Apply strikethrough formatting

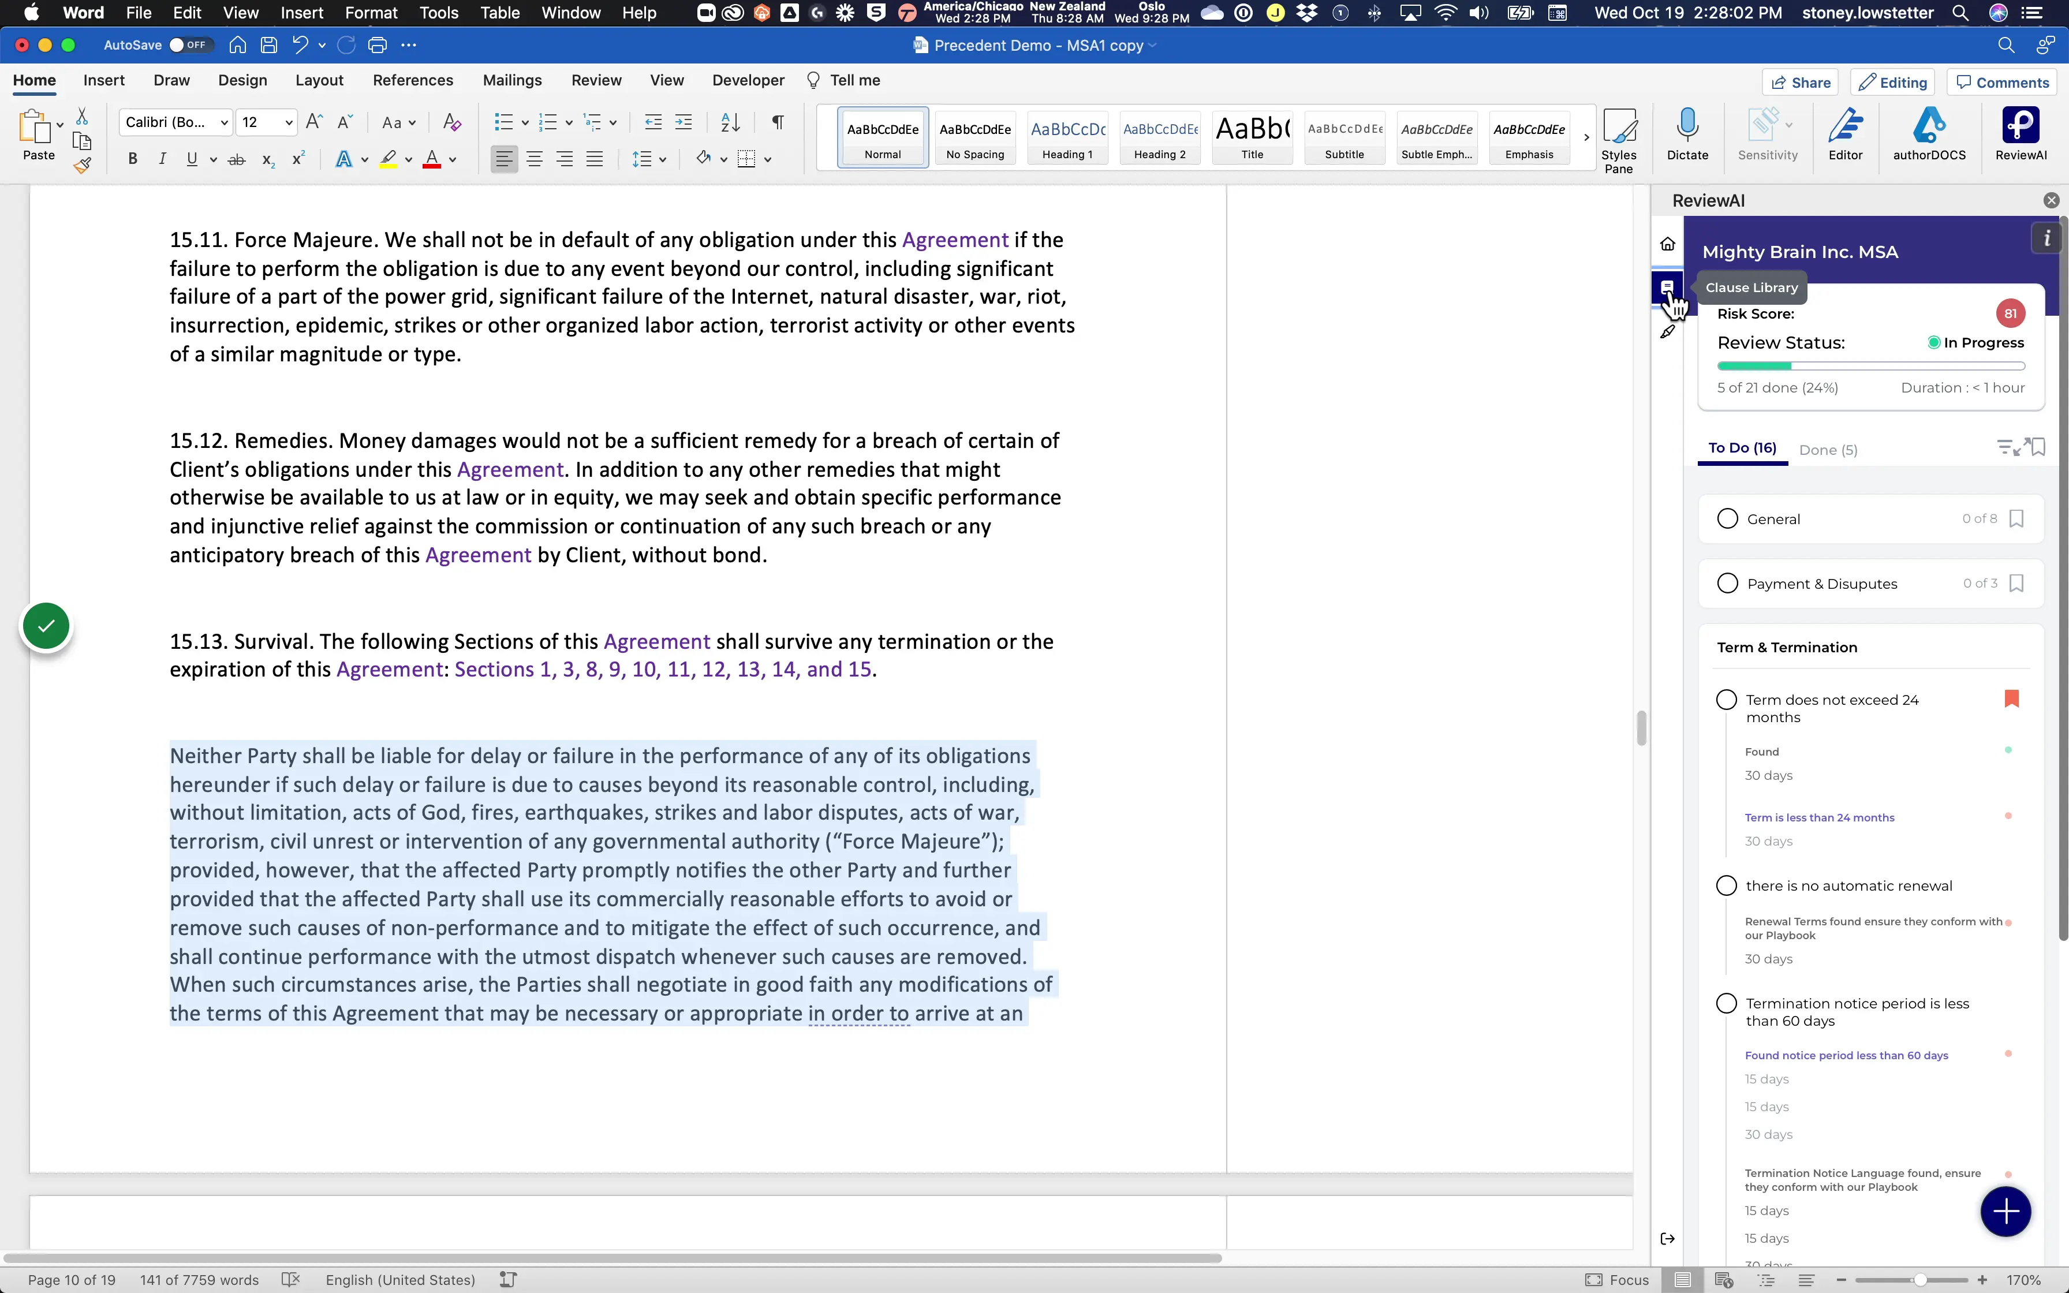(237, 159)
